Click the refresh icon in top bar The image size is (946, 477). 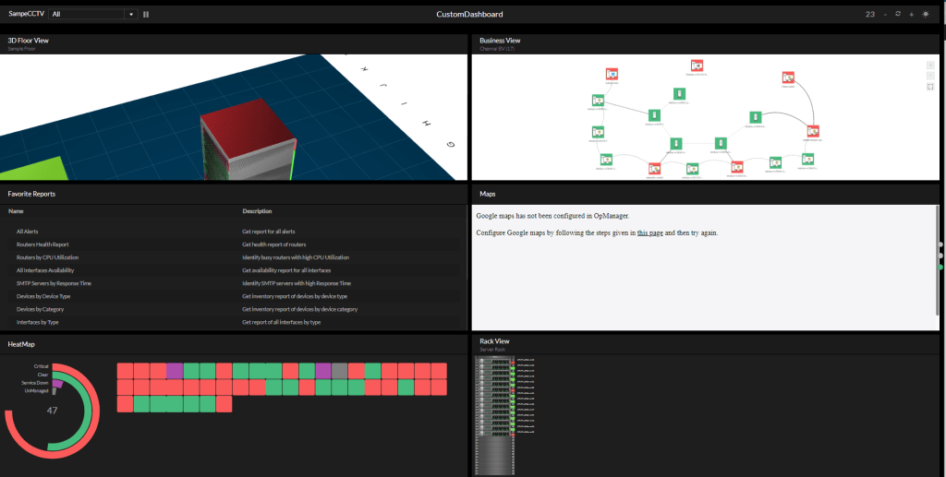898,15
